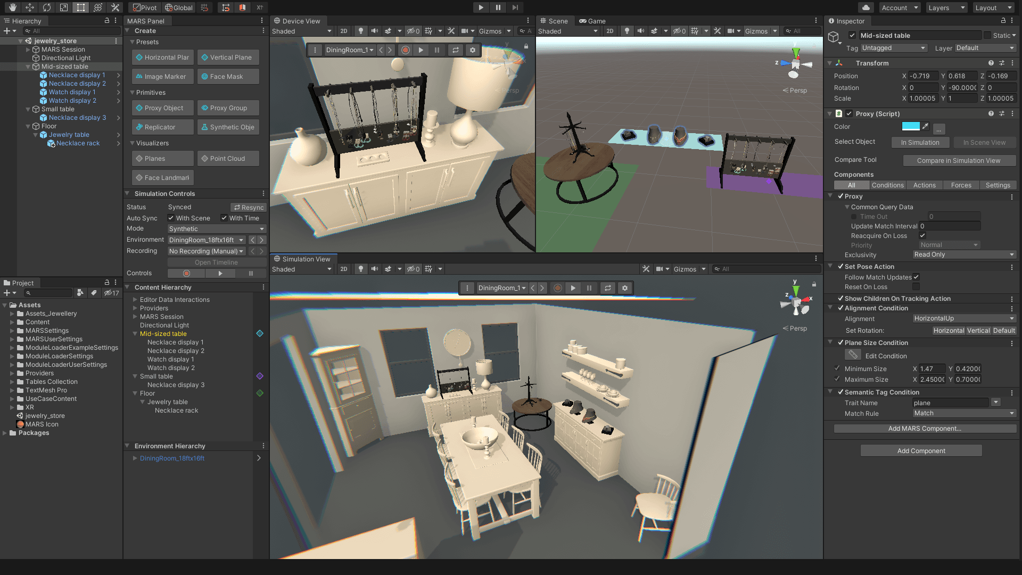Screen dimensions: 1022x575
Task: Click the Play button to enter play mode
Action: click(x=481, y=7)
